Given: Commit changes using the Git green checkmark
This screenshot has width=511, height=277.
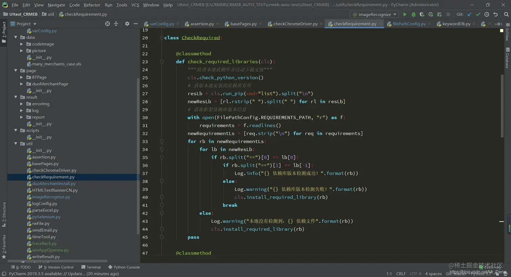Looking at the screenshot, I should (x=478, y=15).
